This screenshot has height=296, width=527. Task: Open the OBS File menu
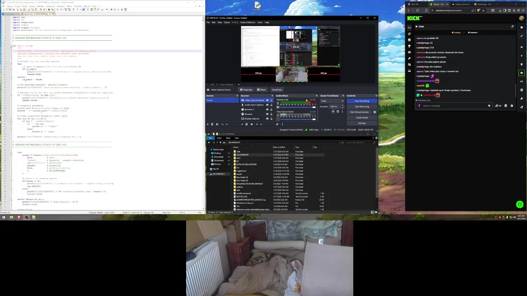pyautogui.click(x=209, y=22)
